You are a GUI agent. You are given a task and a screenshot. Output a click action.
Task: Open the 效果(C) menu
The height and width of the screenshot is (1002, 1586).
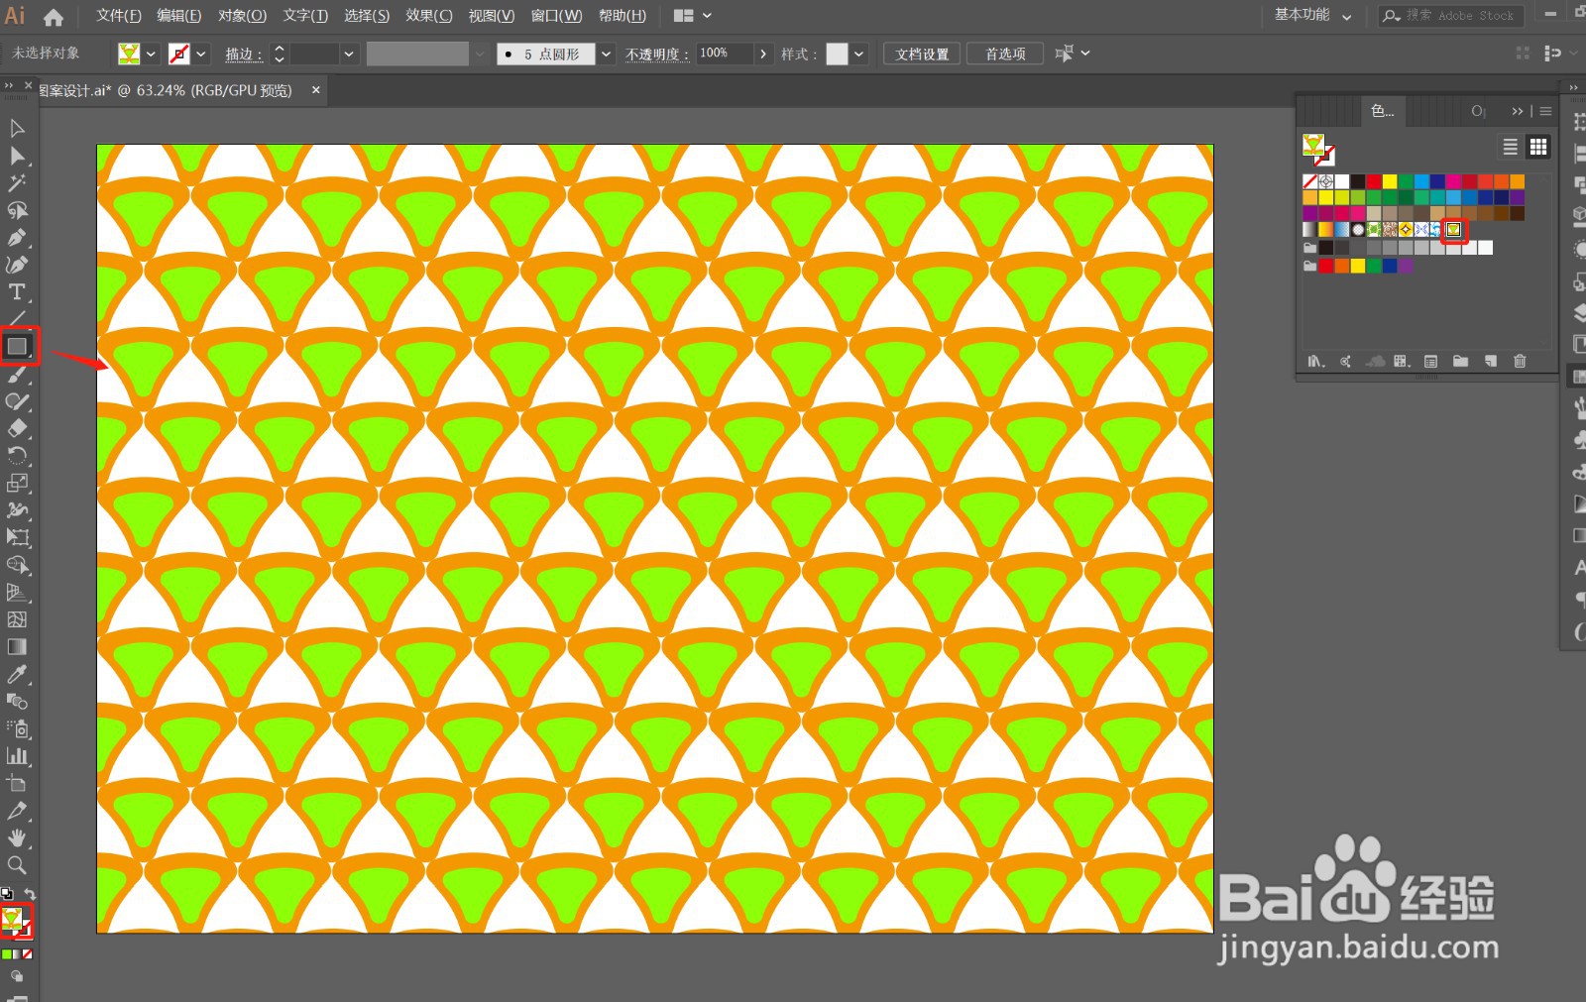point(428,16)
